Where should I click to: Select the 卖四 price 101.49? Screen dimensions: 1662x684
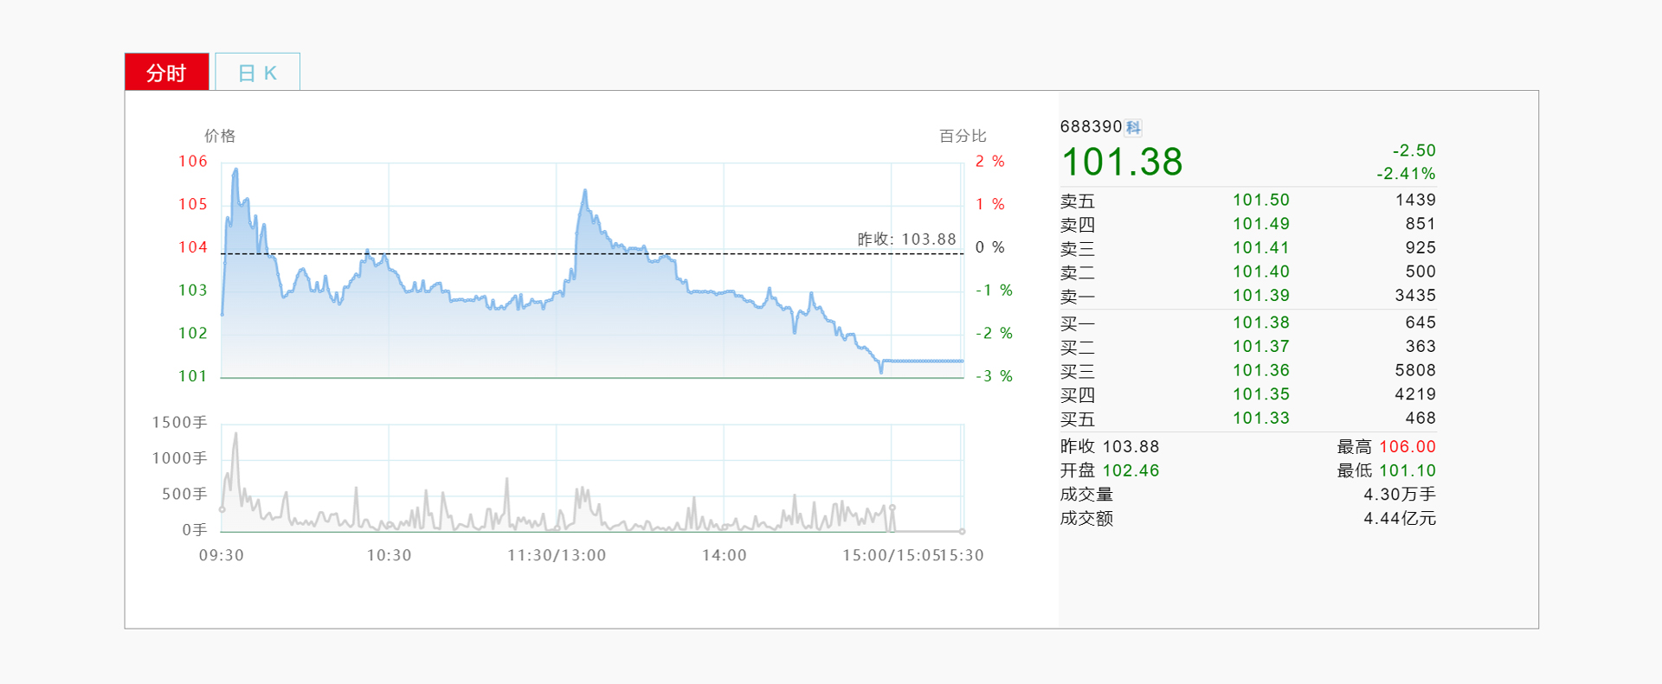1261,224
